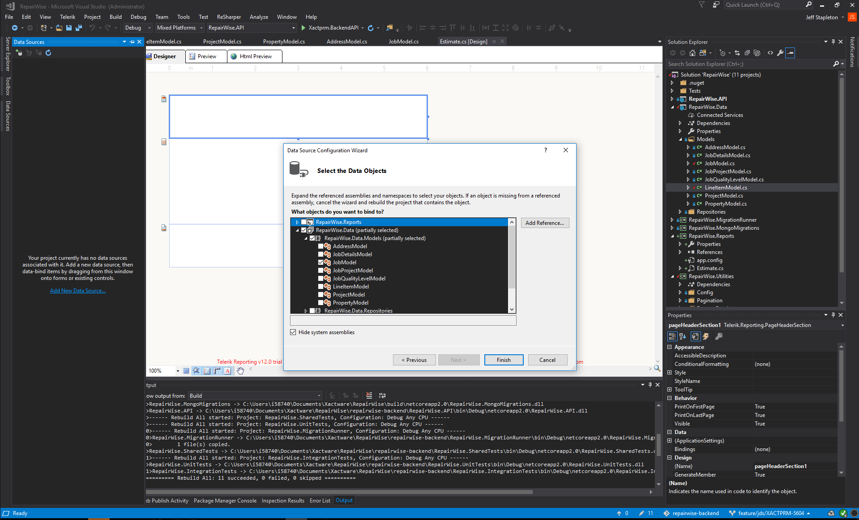Toggle the RepairWise.Data assembly checkbox

304,230
